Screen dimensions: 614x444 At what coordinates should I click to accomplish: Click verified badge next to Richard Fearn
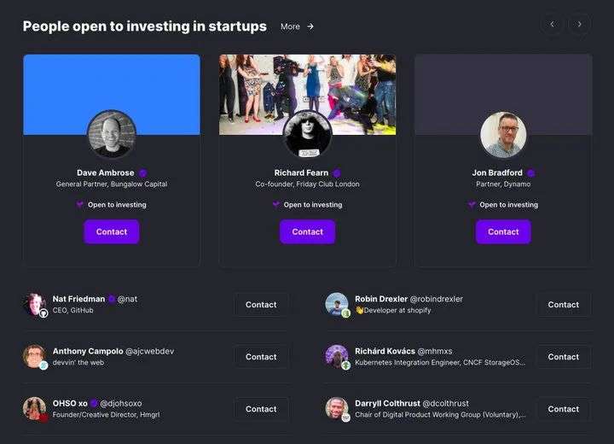pos(337,172)
